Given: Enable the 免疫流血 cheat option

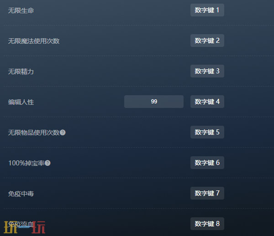Looking at the screenshot, I should pos(21,224).
